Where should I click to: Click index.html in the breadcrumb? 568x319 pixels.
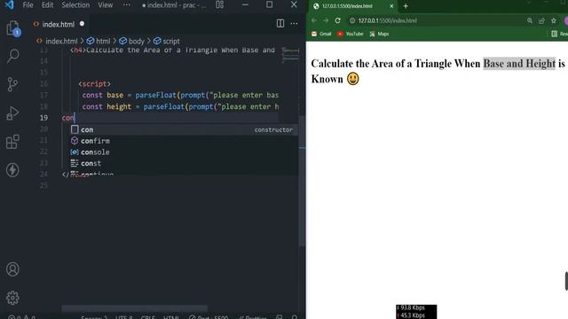tap(61, 42)
